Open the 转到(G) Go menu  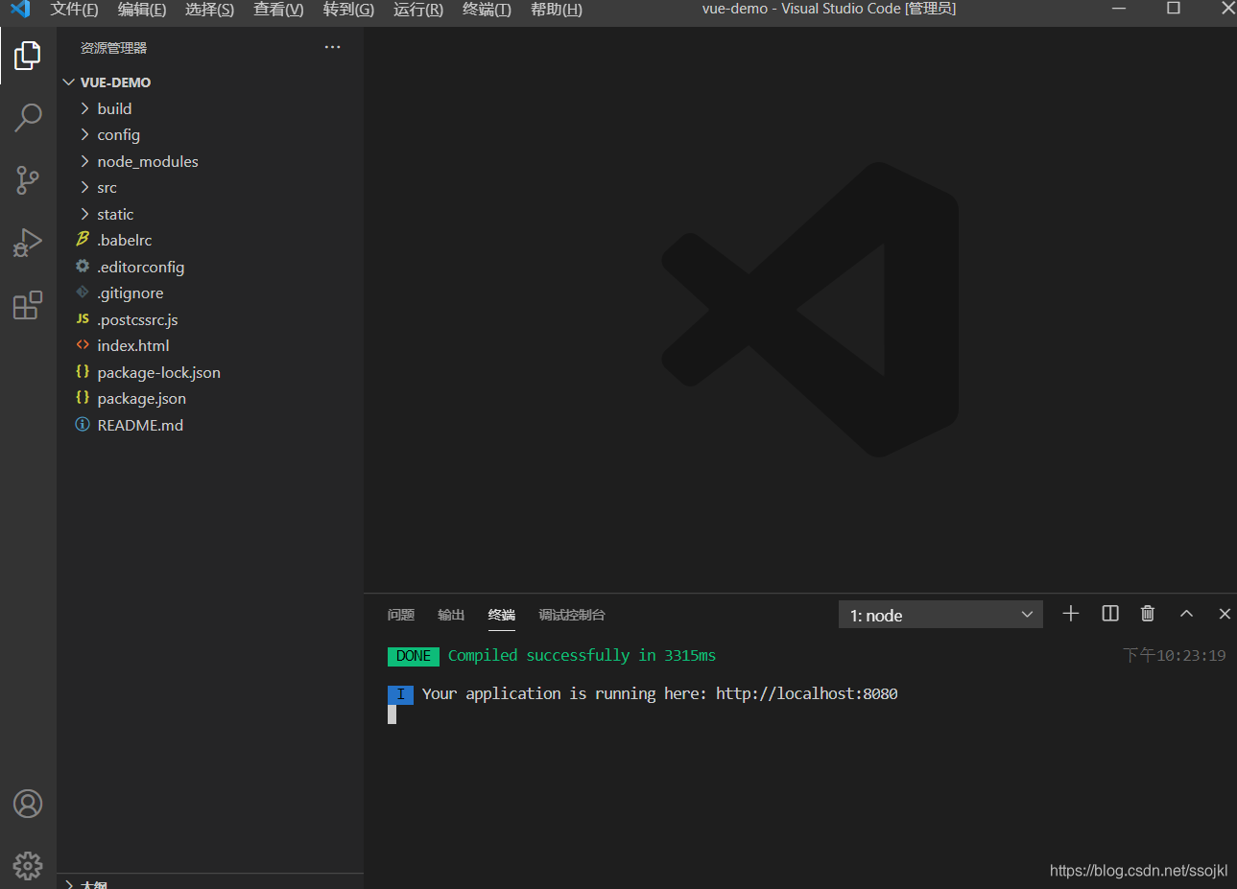click(x=348, y=9)
